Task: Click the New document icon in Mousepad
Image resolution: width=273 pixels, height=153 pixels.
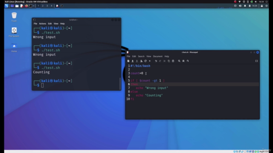Action: tap(128, 61)
